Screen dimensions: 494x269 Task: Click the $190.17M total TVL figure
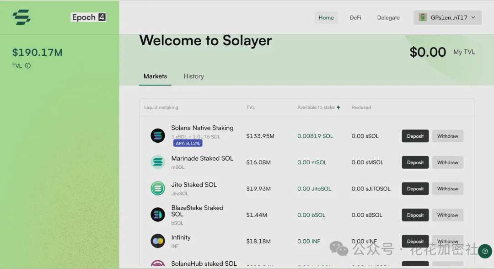coord(37,52)
